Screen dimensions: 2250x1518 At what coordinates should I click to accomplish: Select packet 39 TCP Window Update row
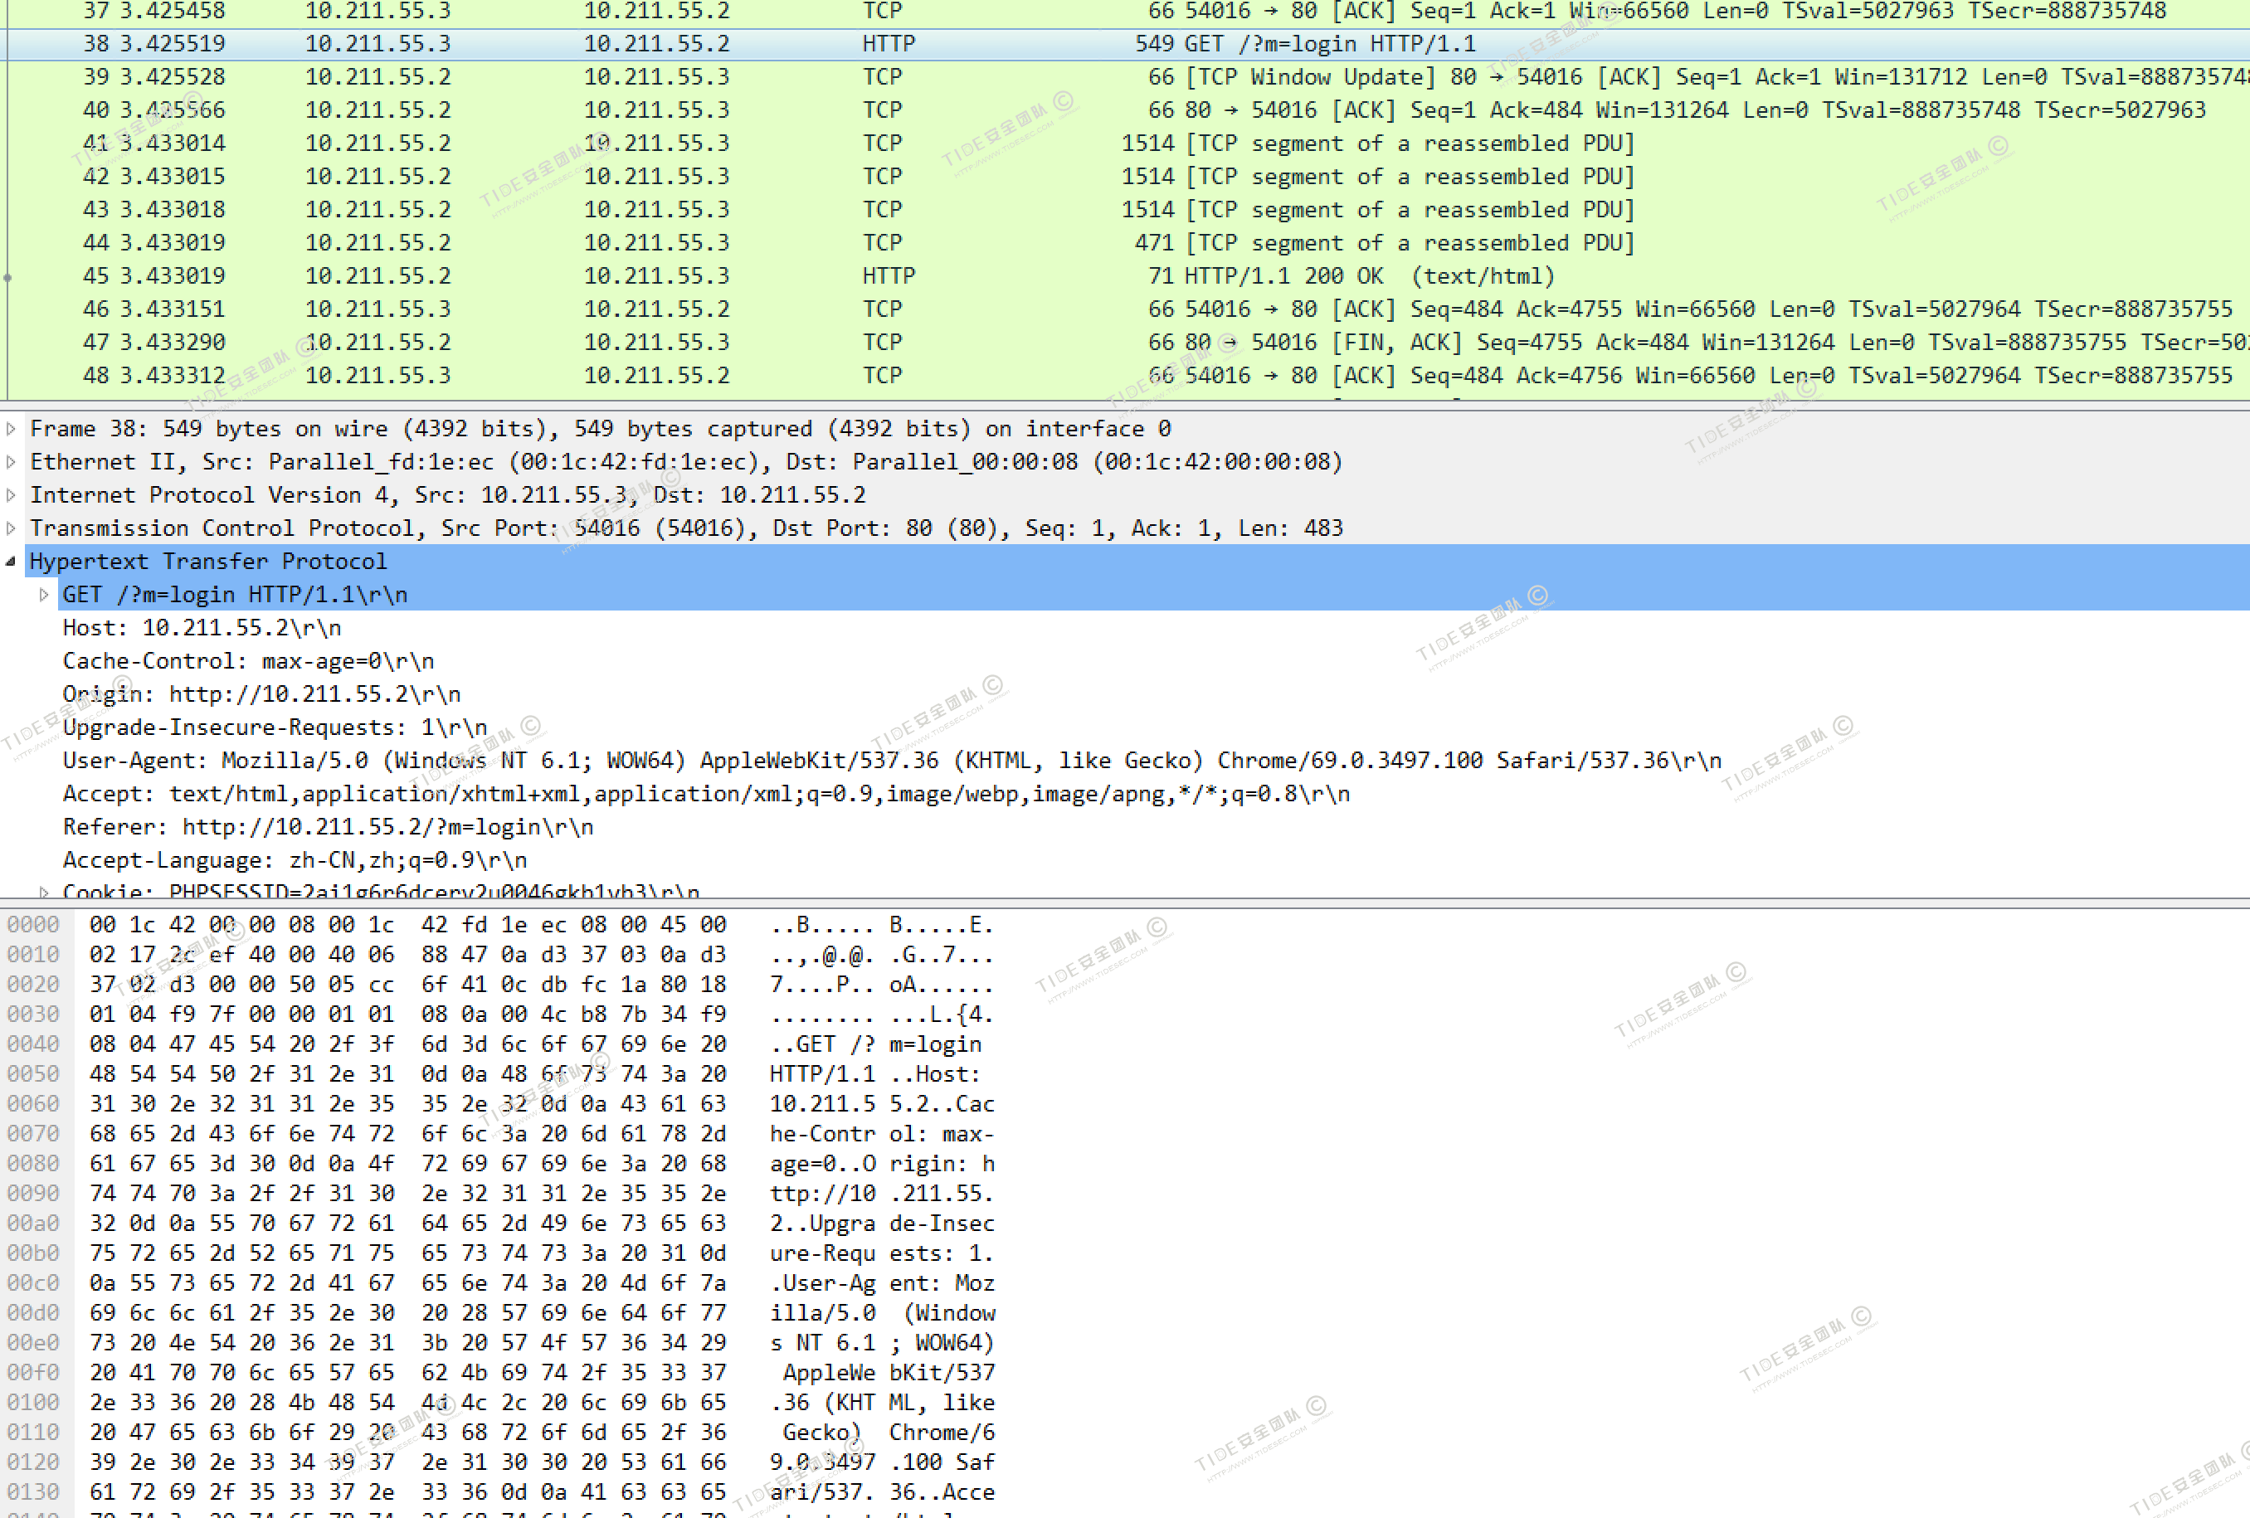1452,76
